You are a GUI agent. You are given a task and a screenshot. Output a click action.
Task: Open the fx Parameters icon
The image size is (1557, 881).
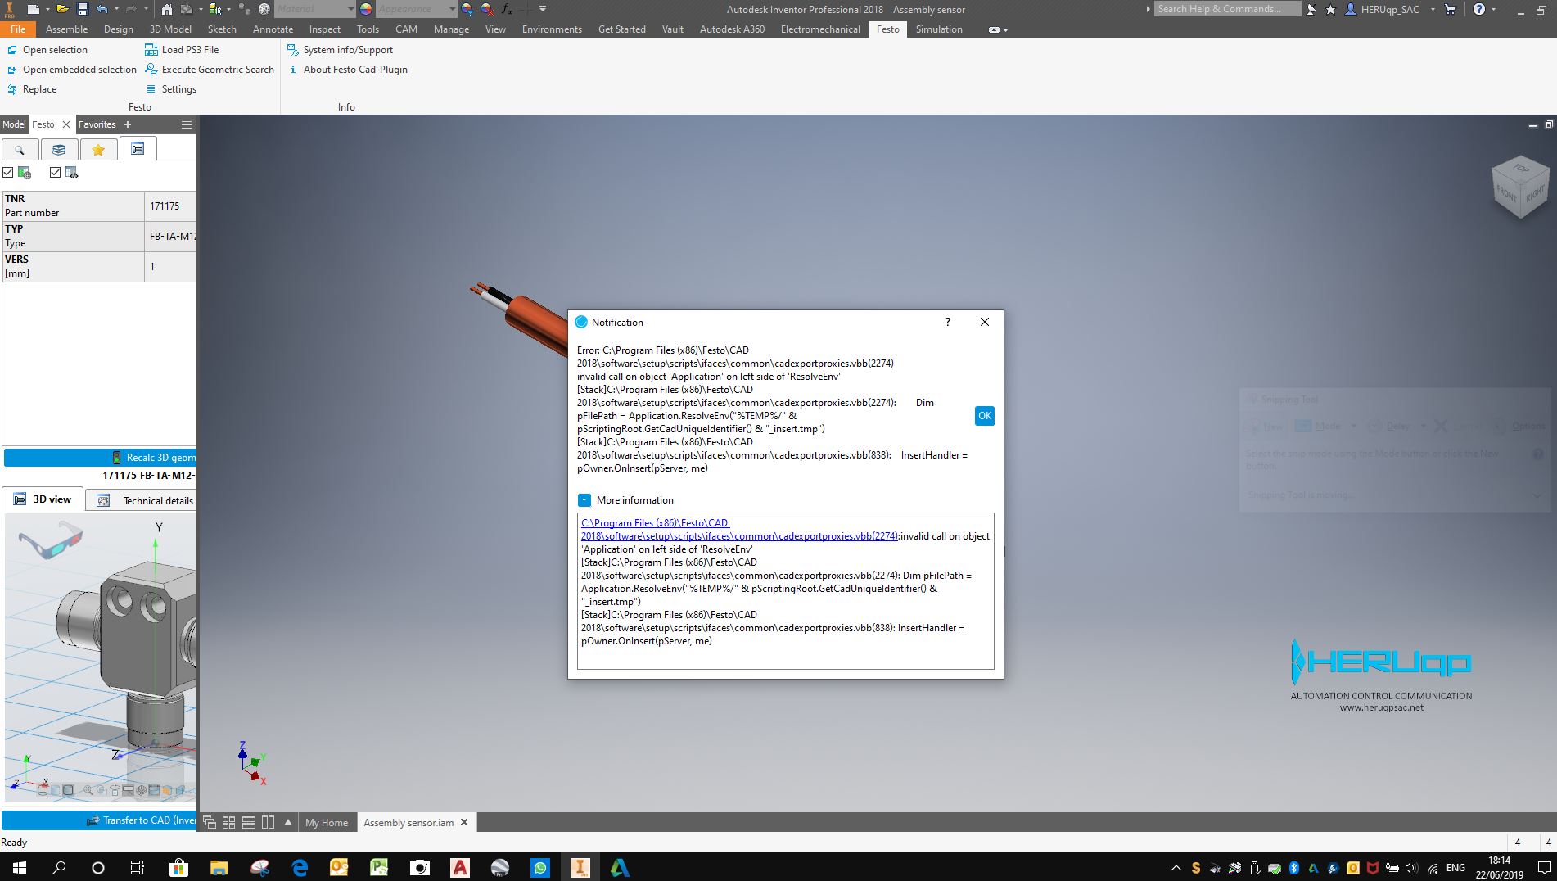point(507,9)
